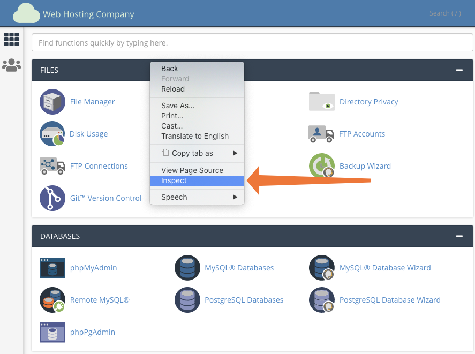
Task: Click the home grid icon in sidebar
Action: [11, 39]
